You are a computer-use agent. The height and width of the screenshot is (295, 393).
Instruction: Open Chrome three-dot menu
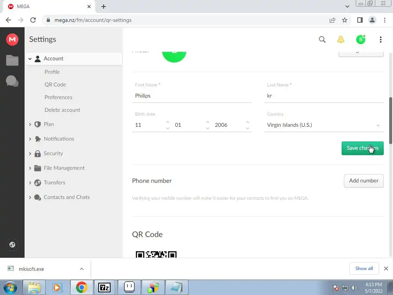tap(385, 20)
